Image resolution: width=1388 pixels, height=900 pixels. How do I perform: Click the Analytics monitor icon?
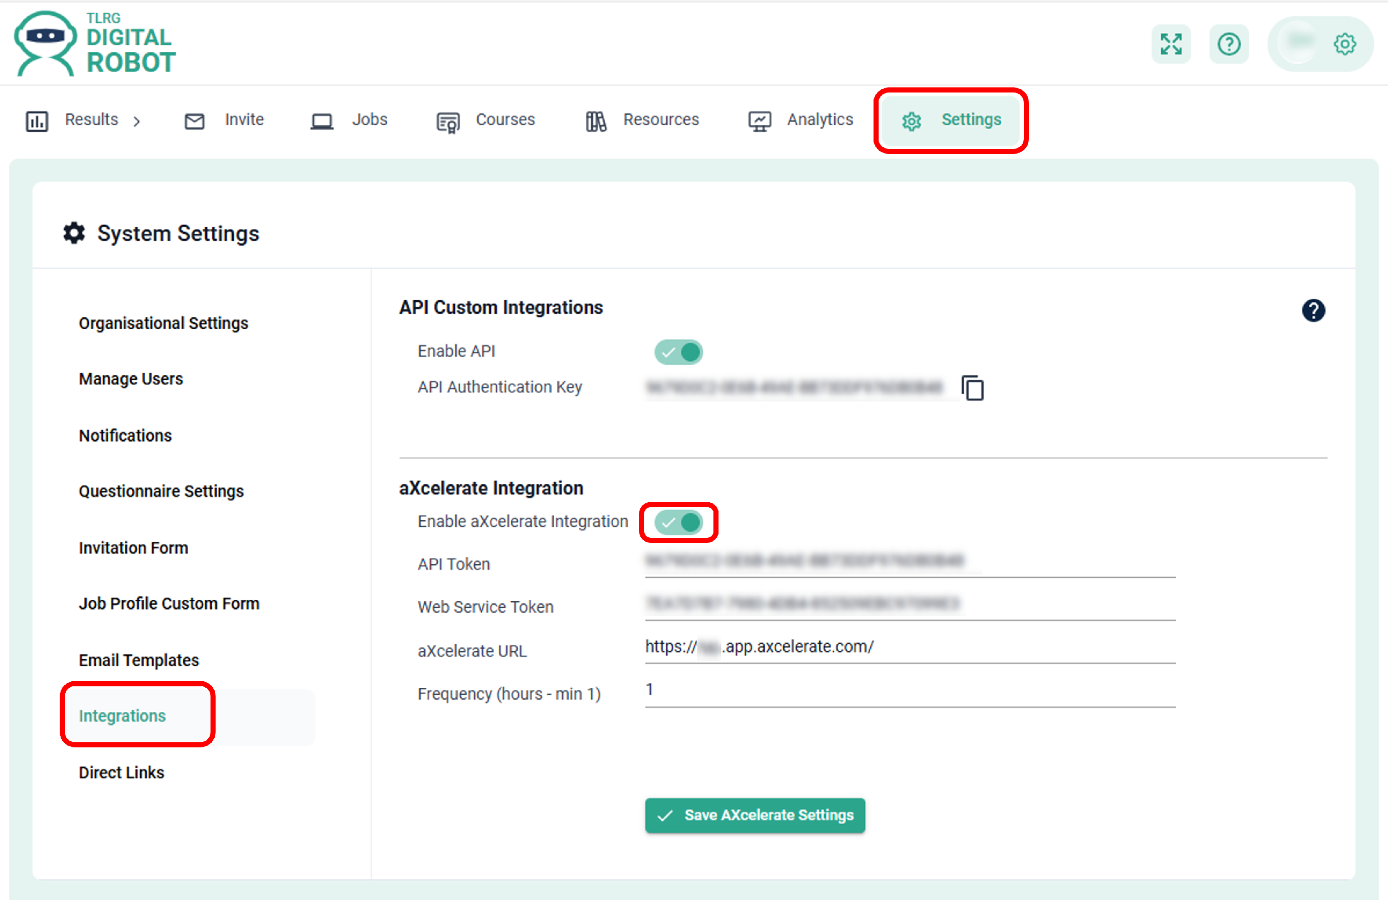tap(759, 121)
